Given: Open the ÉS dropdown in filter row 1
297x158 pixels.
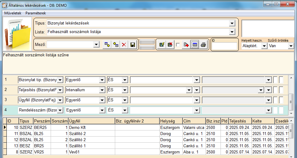Looking at the screenshot, I should (125, 80).
